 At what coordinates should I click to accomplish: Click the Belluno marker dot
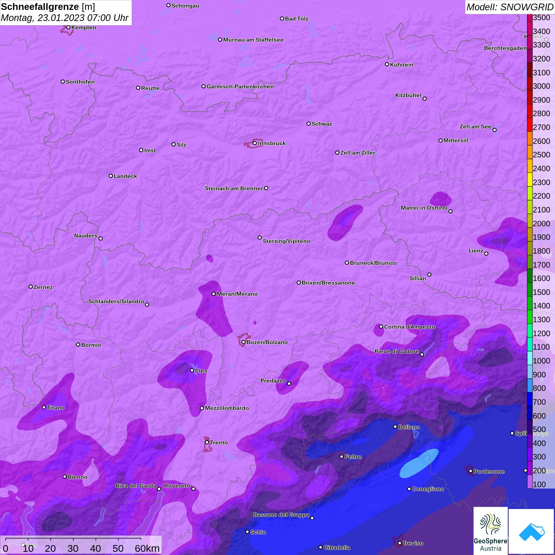coord(395,427)
